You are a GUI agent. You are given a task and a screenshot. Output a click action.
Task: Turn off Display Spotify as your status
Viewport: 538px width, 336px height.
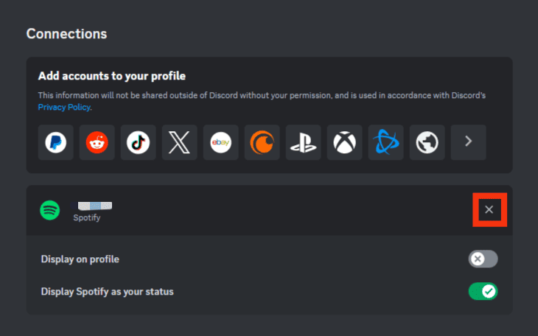coord(483,291)
